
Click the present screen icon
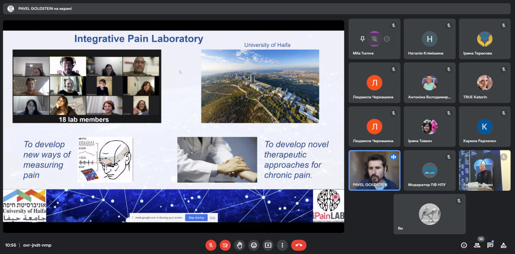pyautogui.click(x=268, y=245)
